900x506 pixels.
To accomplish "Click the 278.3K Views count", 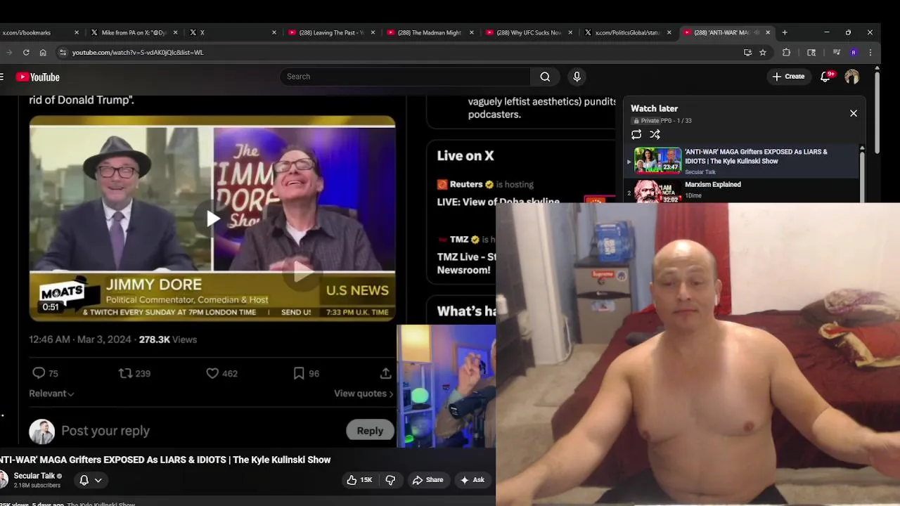I will coord(168,339).
